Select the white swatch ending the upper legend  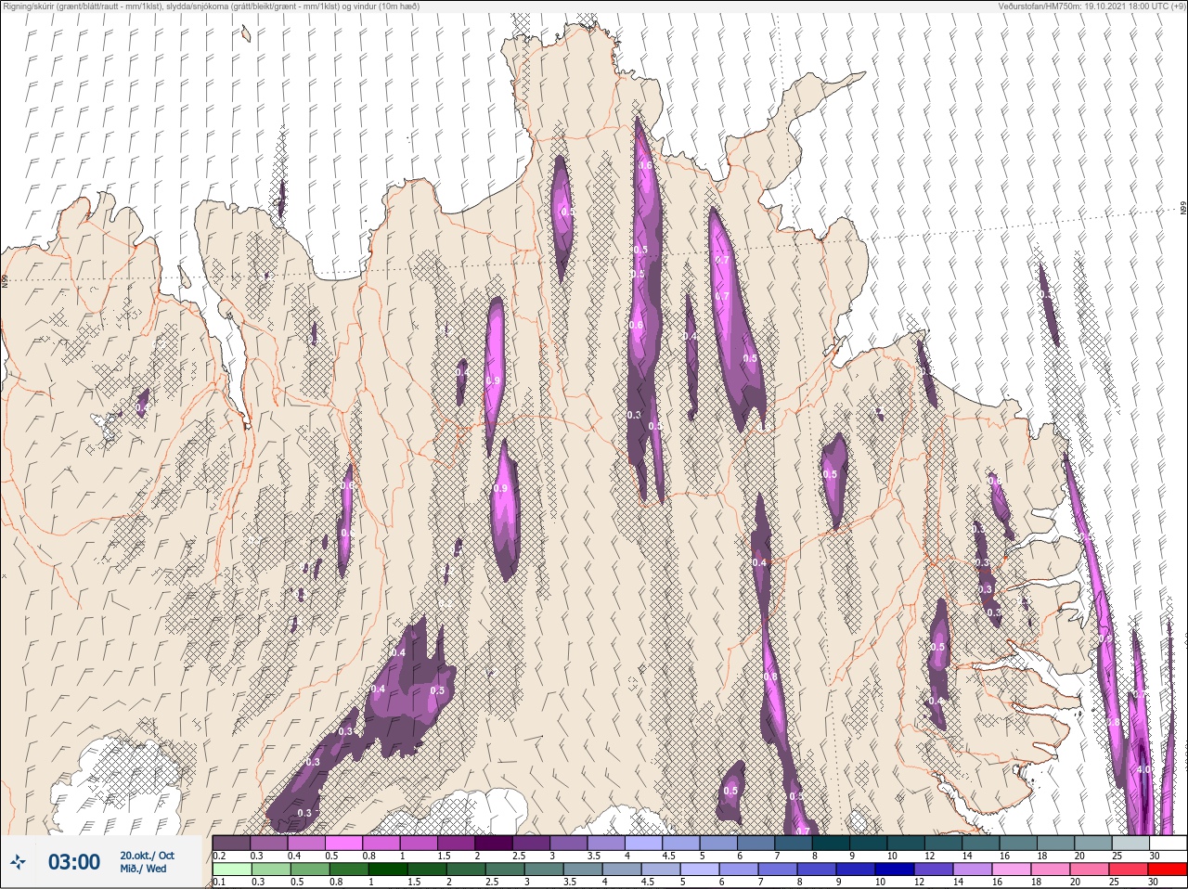(1167, 843)
